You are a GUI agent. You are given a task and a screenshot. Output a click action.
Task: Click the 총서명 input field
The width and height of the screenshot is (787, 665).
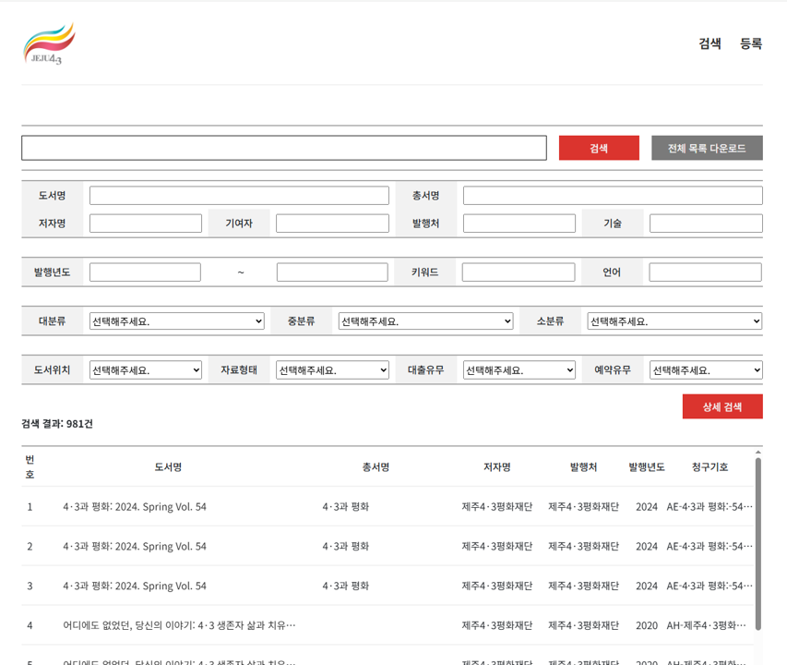[613, 196]
